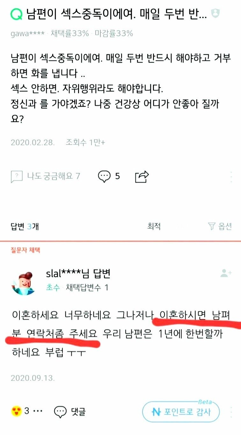Tap the share arrow icon
Screen dimensions: 241x435
pyautogui.click(x=142, y=176)
